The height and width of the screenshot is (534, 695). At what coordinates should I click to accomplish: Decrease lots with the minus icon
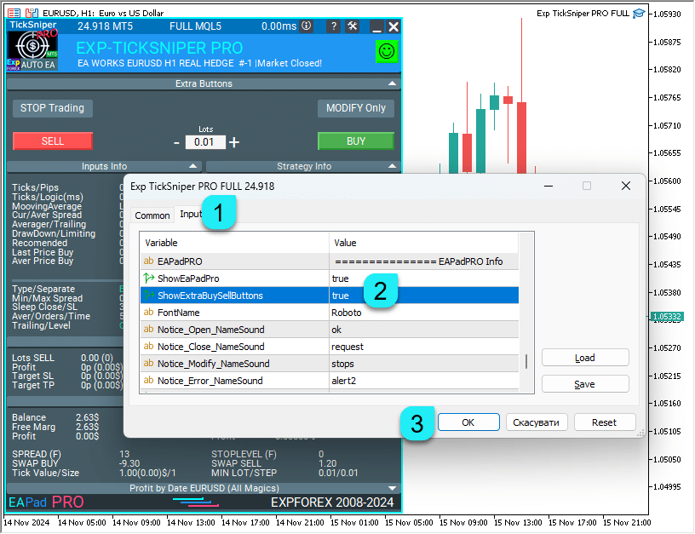click(x=176, y=142)
